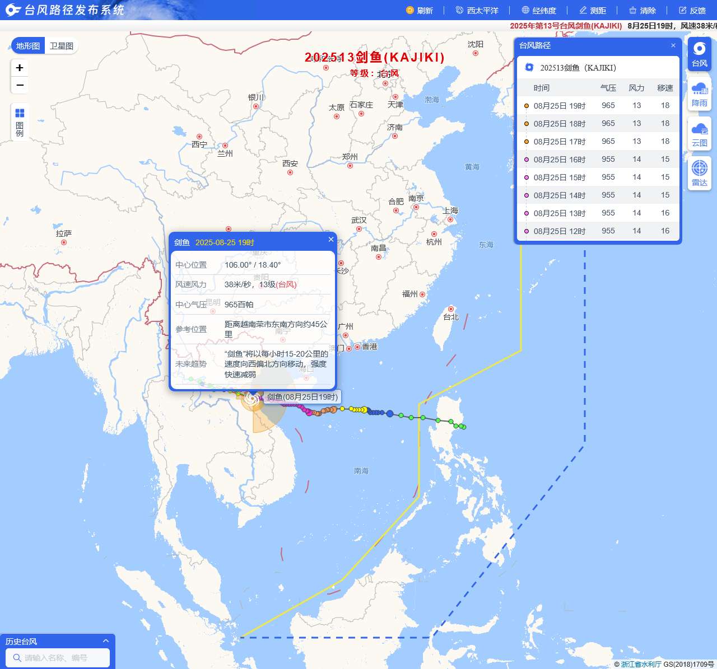Switch to 地形图 terrain map

(28, 46)
